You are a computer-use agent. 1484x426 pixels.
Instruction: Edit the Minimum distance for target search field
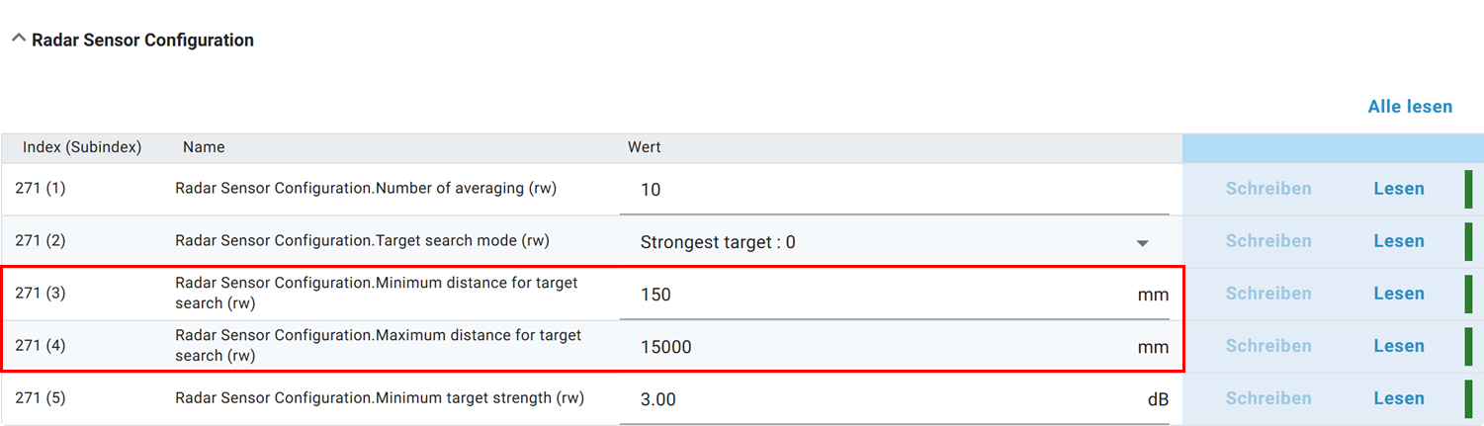(x=880, y=295)
